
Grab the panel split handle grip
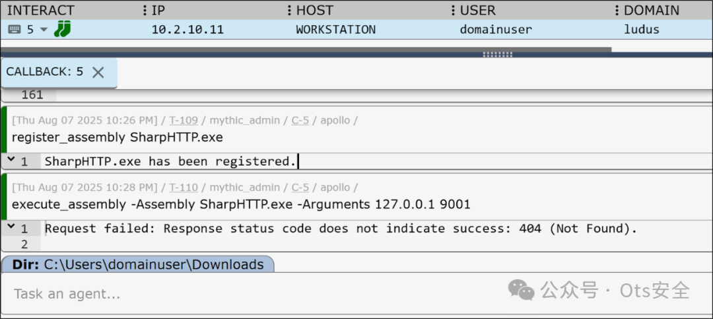(498, 54)
